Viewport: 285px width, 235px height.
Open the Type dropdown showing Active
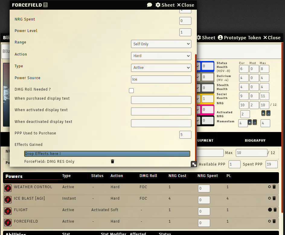[x=161, y=68]
